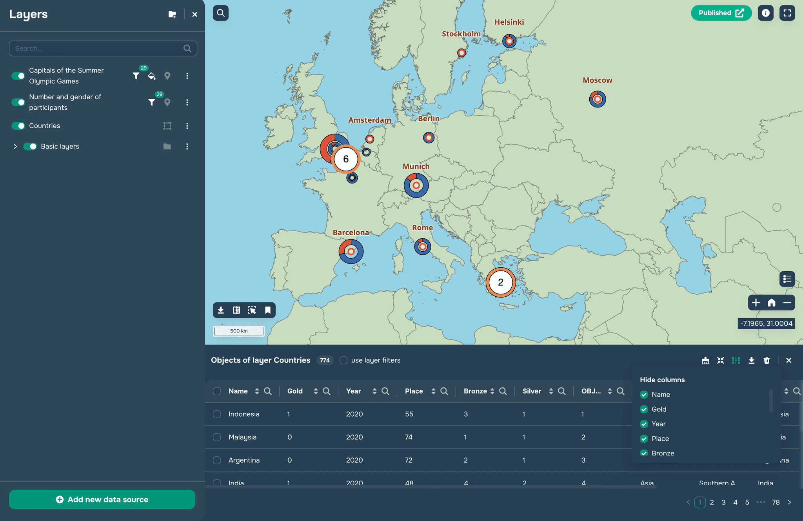Image resolution: width=803 pixels, height=521 pixels.
Task: Click the fill style icon of Capitals layer
Action: (151, 76)
